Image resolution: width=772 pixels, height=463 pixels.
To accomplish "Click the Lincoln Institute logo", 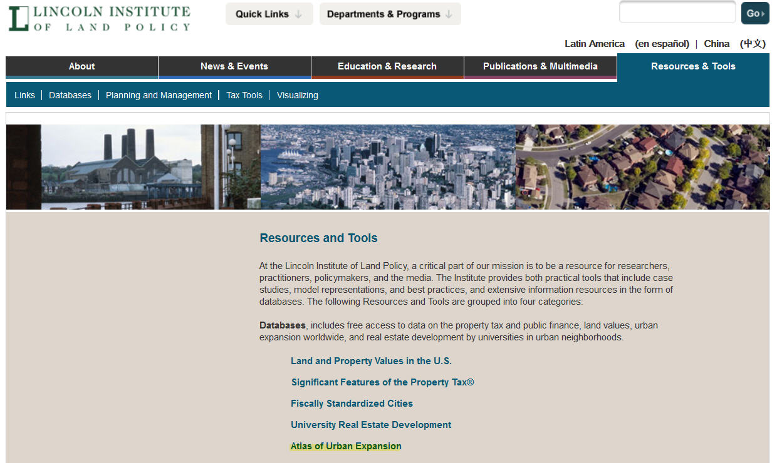I will [100, 18].
